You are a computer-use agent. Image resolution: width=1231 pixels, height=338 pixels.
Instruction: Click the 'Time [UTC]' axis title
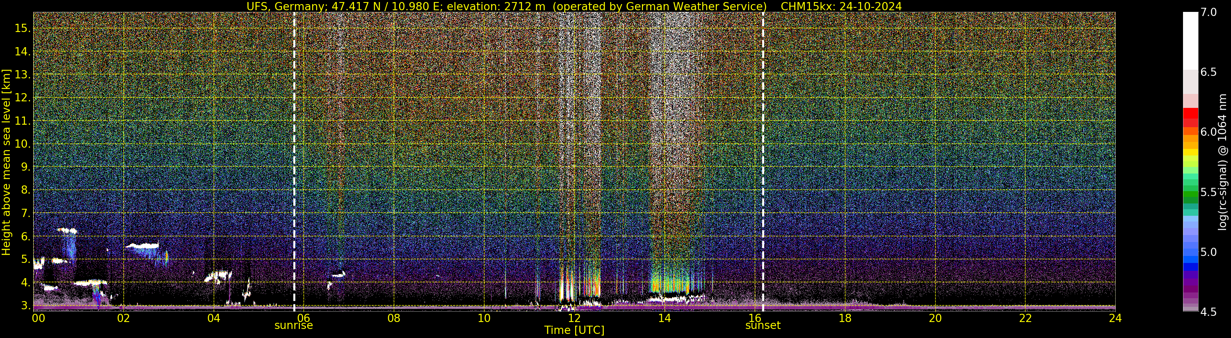(574, 330)
